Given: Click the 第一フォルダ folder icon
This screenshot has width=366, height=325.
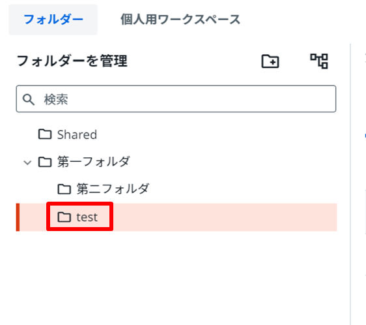Looking at the screenshot, I should [45, 162].
